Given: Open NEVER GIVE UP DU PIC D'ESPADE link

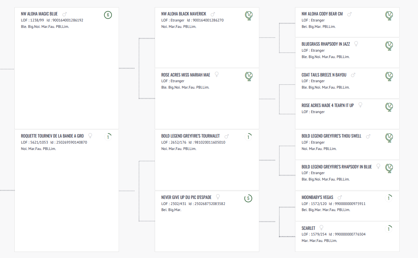Looking at the screenshot, I should 186,197.
